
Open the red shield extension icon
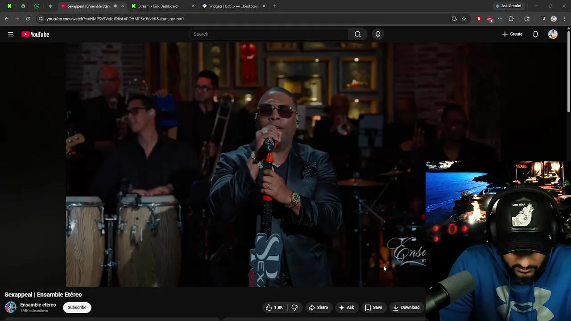(x=479, y=19)
